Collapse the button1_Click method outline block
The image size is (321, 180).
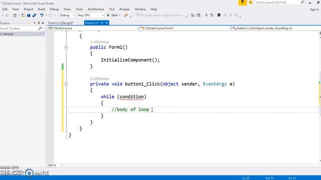coord(66,84)
